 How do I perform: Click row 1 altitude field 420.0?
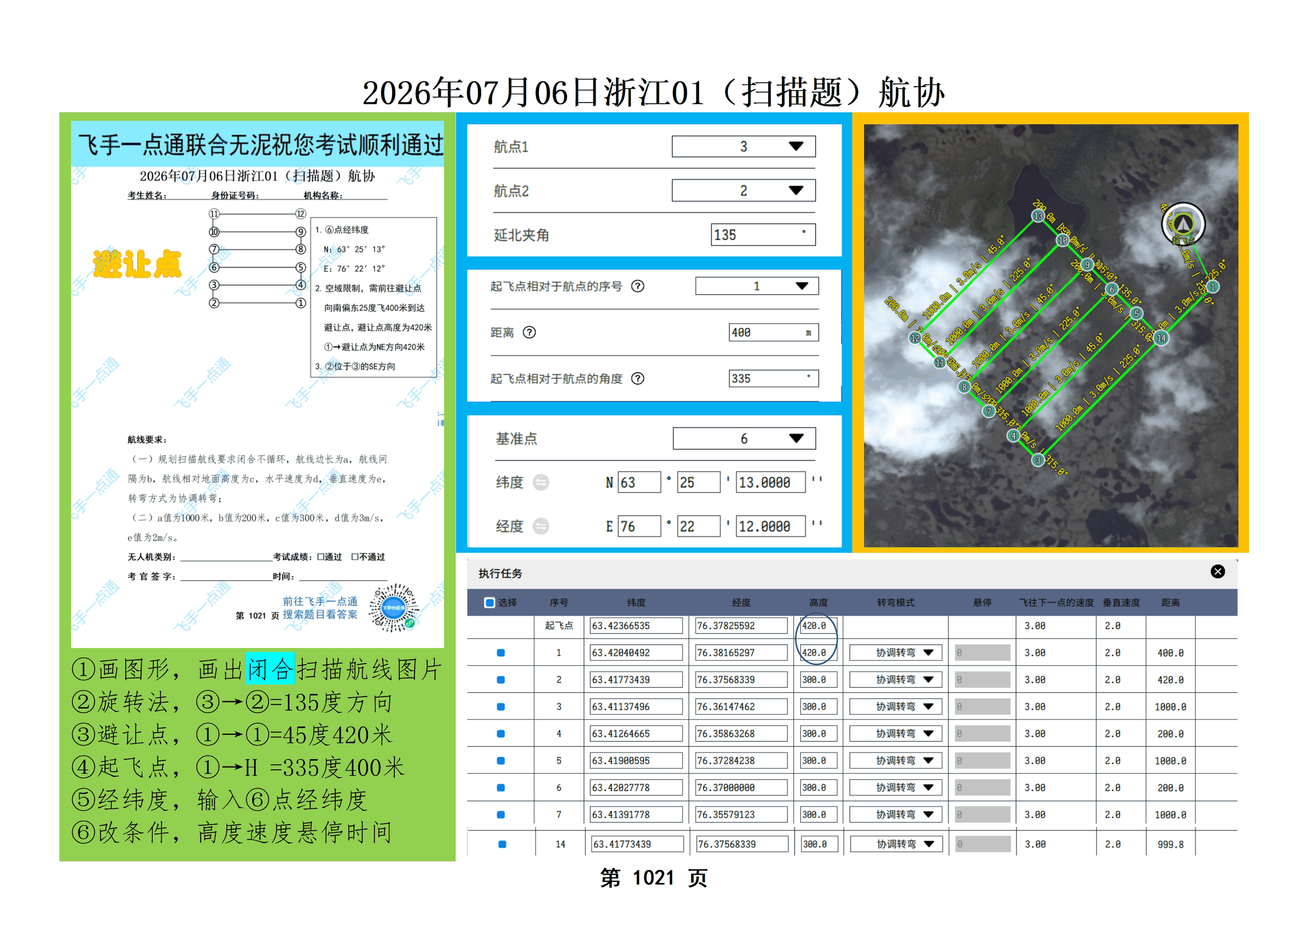click(818, 653)
